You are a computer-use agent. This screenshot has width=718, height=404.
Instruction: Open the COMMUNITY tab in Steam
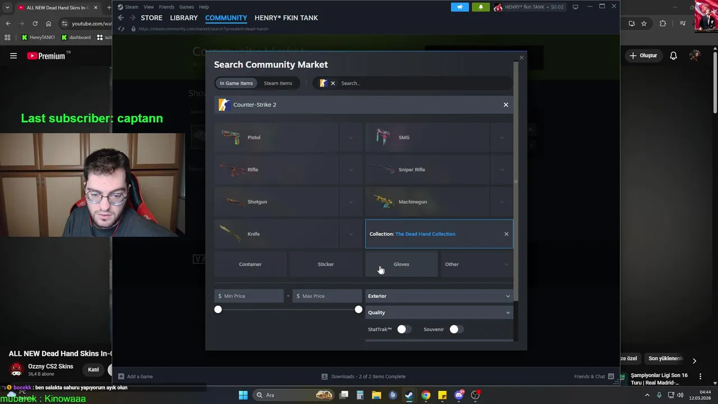(x=226, y=18)
